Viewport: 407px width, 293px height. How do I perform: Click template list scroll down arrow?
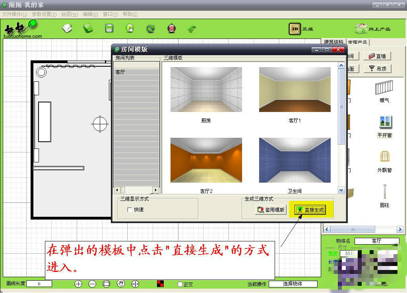(x=341, y=190)
